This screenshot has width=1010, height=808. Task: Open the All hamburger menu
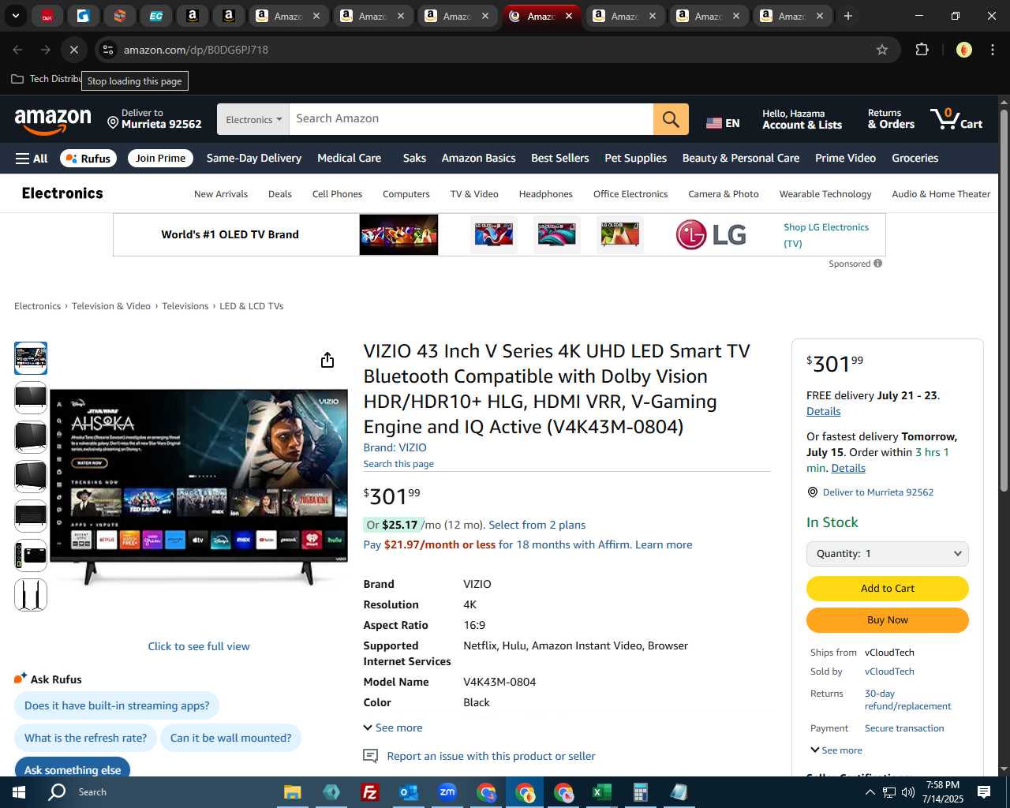(x=32, y=159)
